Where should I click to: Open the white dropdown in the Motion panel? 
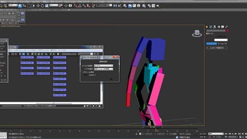221,40
